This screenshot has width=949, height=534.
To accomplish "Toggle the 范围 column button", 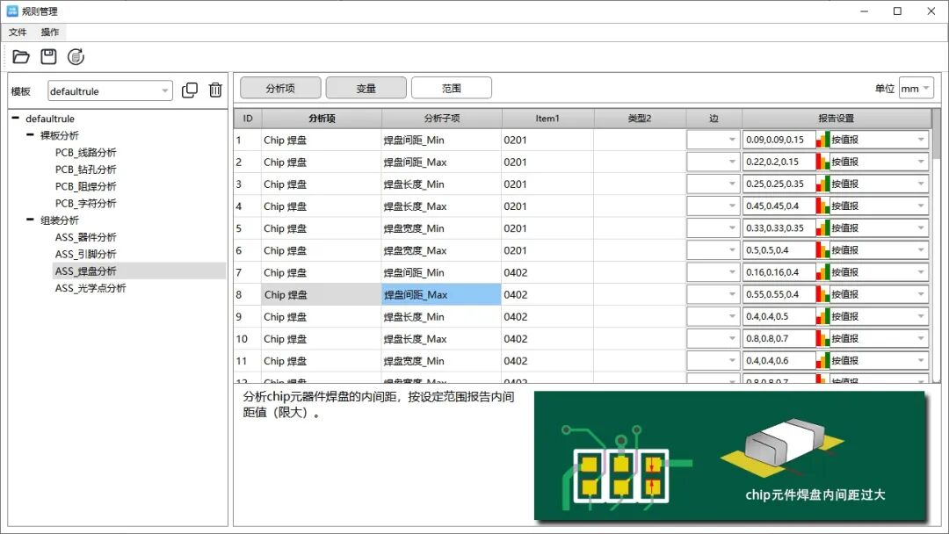I will coord(451,88).
